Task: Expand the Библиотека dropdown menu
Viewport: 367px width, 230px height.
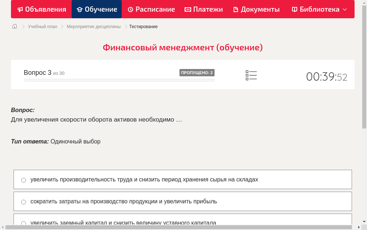Action: [x=345, y=9]
